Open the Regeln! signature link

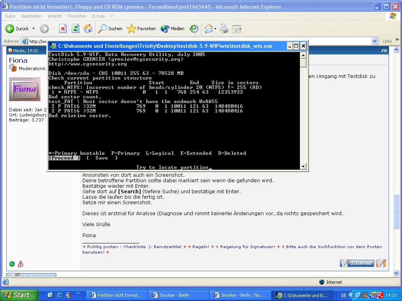point(201,247)
